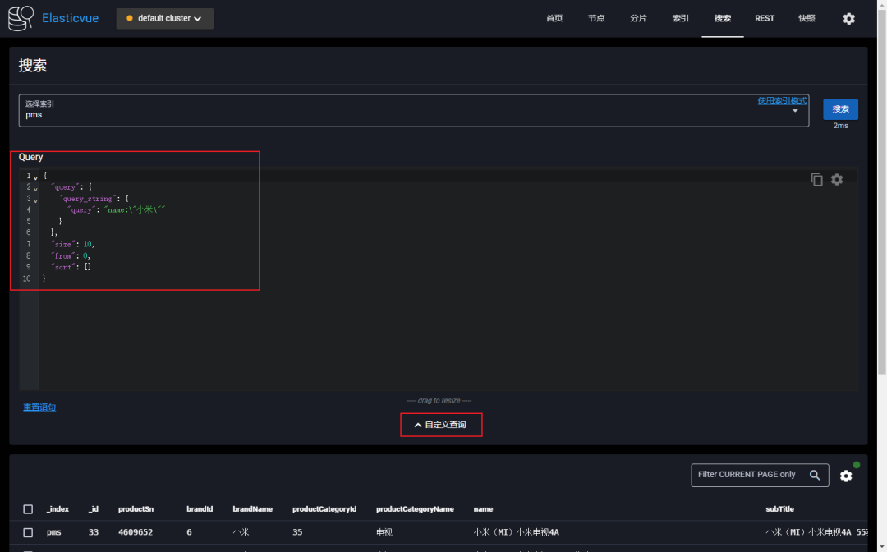Viewport: 887px width, 552px height.
Task: Open query editor settings gear
Action: click(x=837, y=179)
